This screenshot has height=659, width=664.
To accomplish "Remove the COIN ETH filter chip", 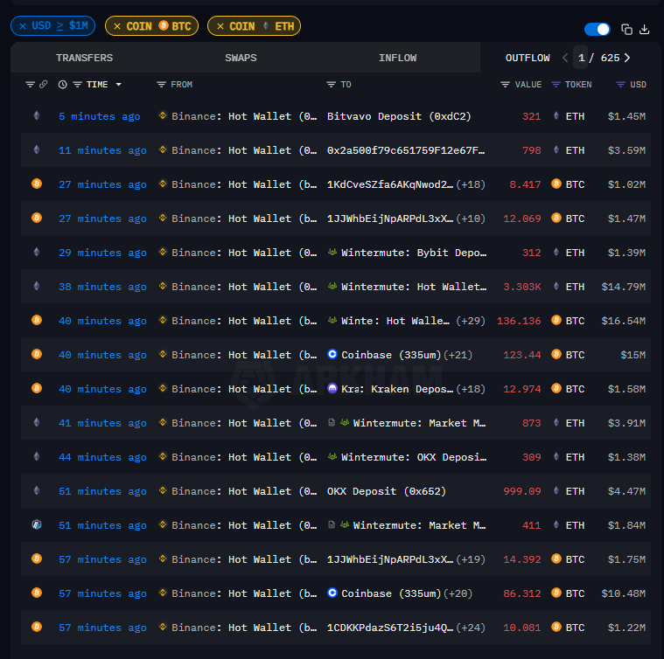I will pyautogui.click(x=220, y=26).
